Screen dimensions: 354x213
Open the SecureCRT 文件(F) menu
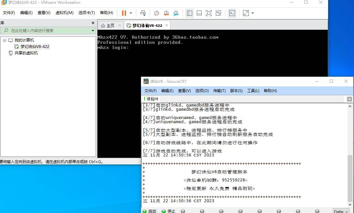point(150,91)
